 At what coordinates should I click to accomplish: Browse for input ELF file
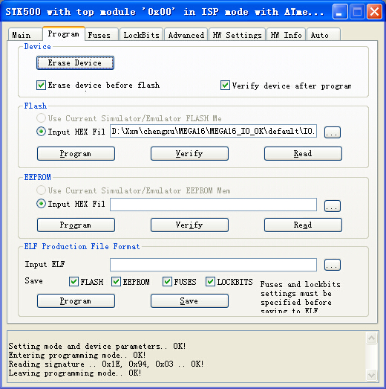333,265
